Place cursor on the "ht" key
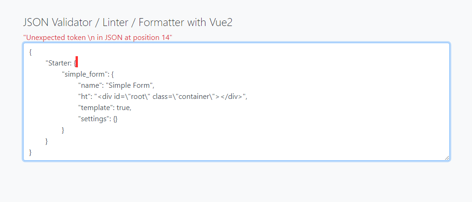This screenshot has width=472, height=202. pos(85,97)
